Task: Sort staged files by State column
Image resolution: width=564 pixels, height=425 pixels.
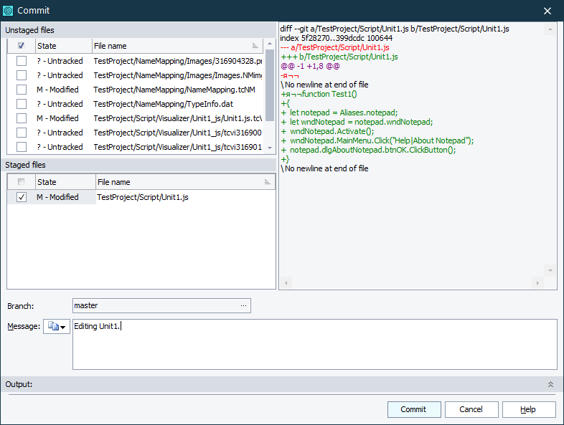Action: pyautogui.click(x=63, y=182)
